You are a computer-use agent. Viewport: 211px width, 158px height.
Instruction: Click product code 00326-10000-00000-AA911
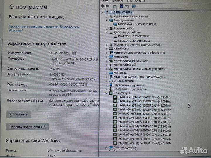point(68,85)
